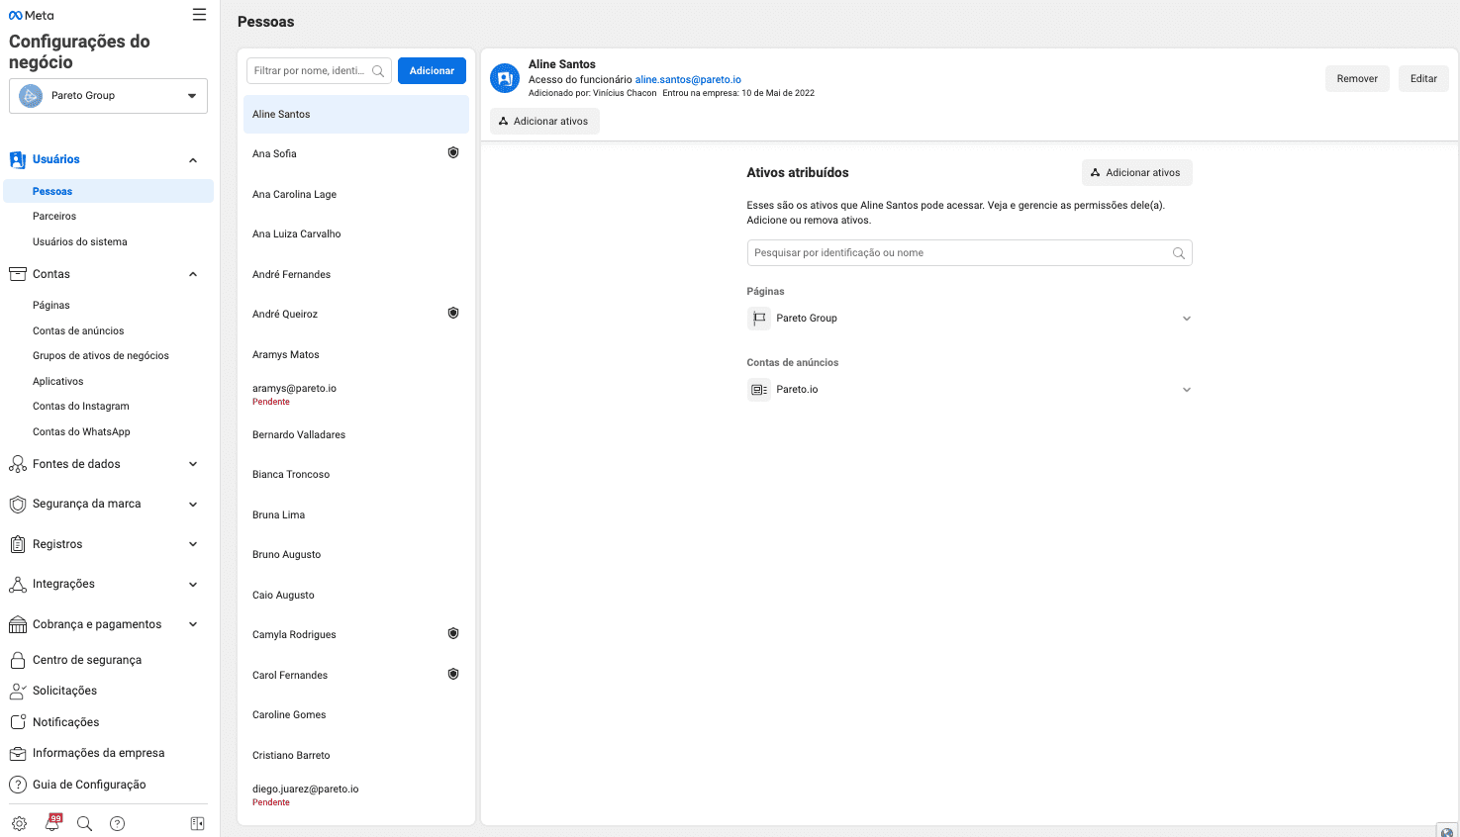
Task: Open Parceiros in the sidebar
Action: [54, 216]
